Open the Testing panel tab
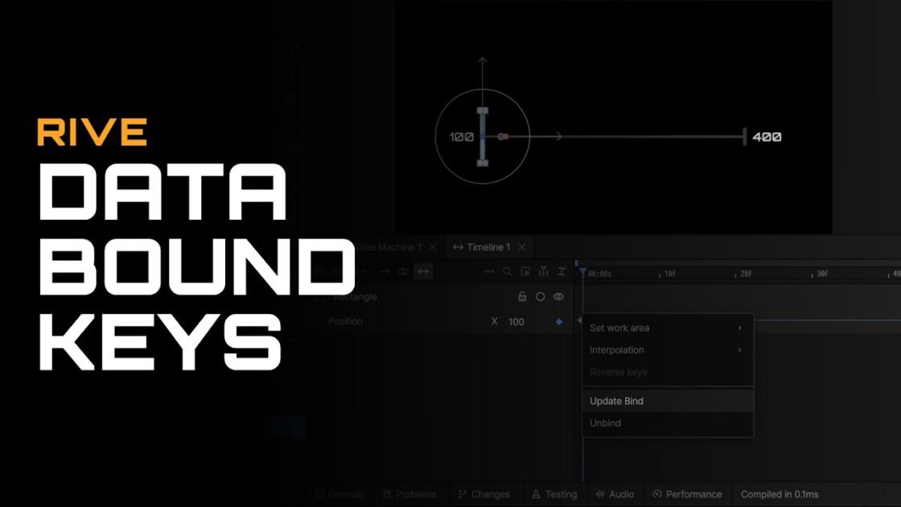Screen dimensions: 901x507 click(x=554, y=494)
